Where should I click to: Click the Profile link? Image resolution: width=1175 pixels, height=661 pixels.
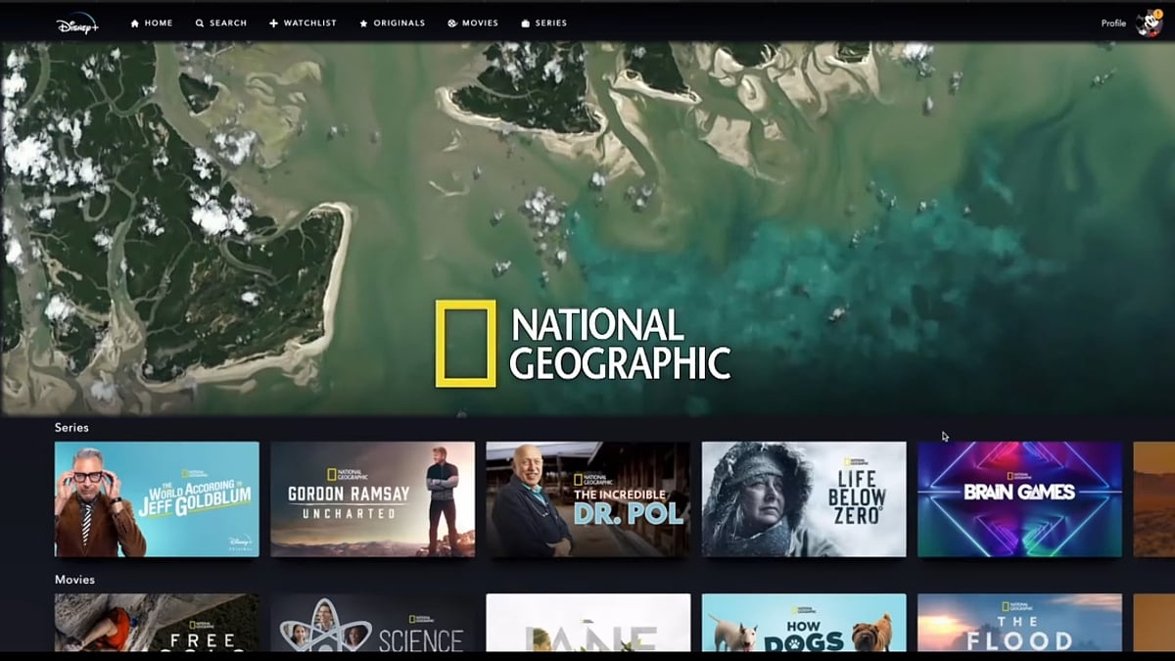[x=1112, y=22]
